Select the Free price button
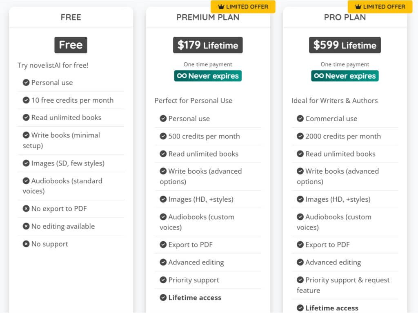 click(x=71, y=45)
